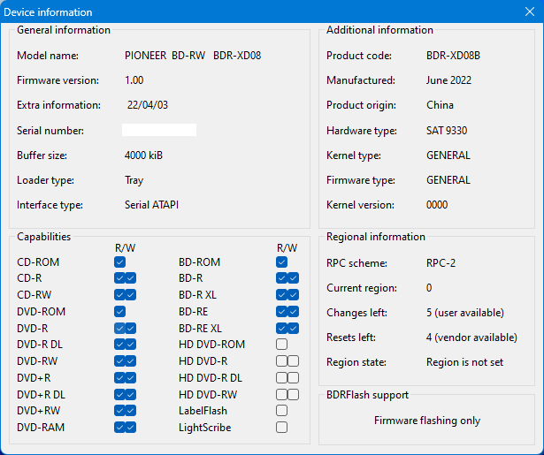This screenshot has height=455, width=544.
Task: Click the DVD-ROM read checkbox
Action: click(119, 312)
